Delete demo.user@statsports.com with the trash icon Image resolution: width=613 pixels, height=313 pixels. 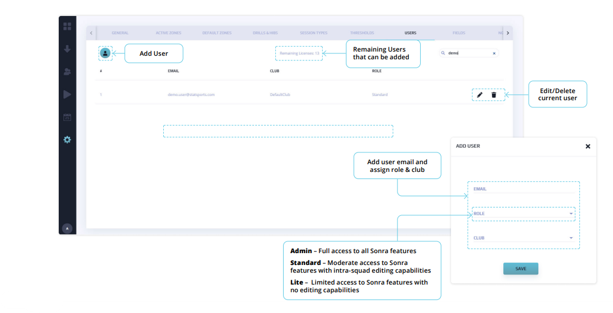[x=494, y=95]
